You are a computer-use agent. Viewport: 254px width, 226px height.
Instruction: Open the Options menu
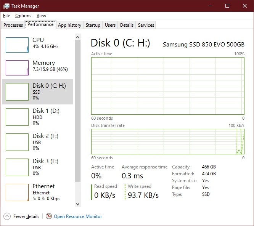[23, 16]
